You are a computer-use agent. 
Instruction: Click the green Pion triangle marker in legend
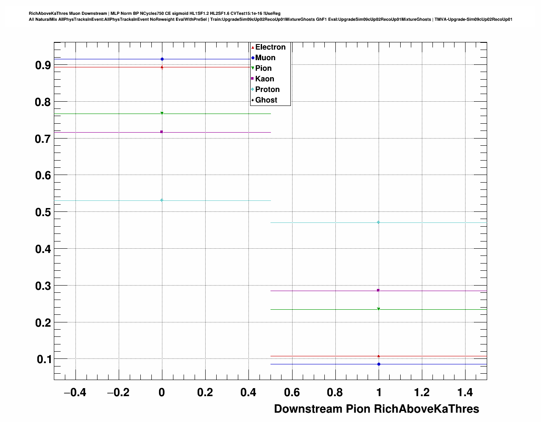point(253,69)
